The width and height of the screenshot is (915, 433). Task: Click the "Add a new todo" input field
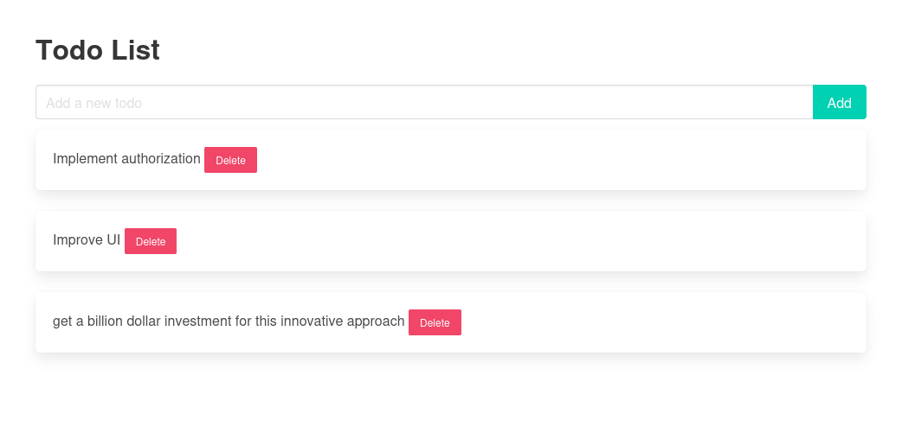[x=424, y=103]
